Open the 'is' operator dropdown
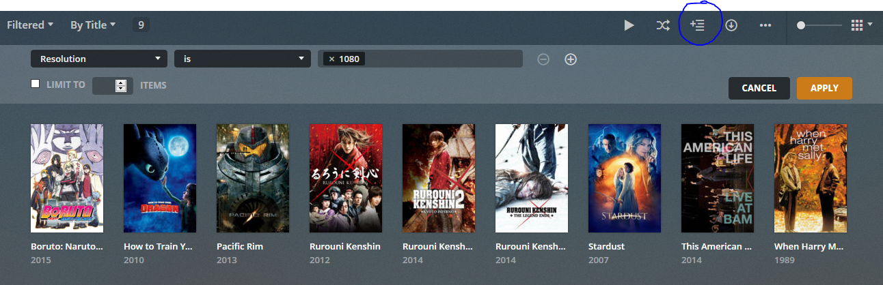Screen dimensions: 883x285 (243, 59)
